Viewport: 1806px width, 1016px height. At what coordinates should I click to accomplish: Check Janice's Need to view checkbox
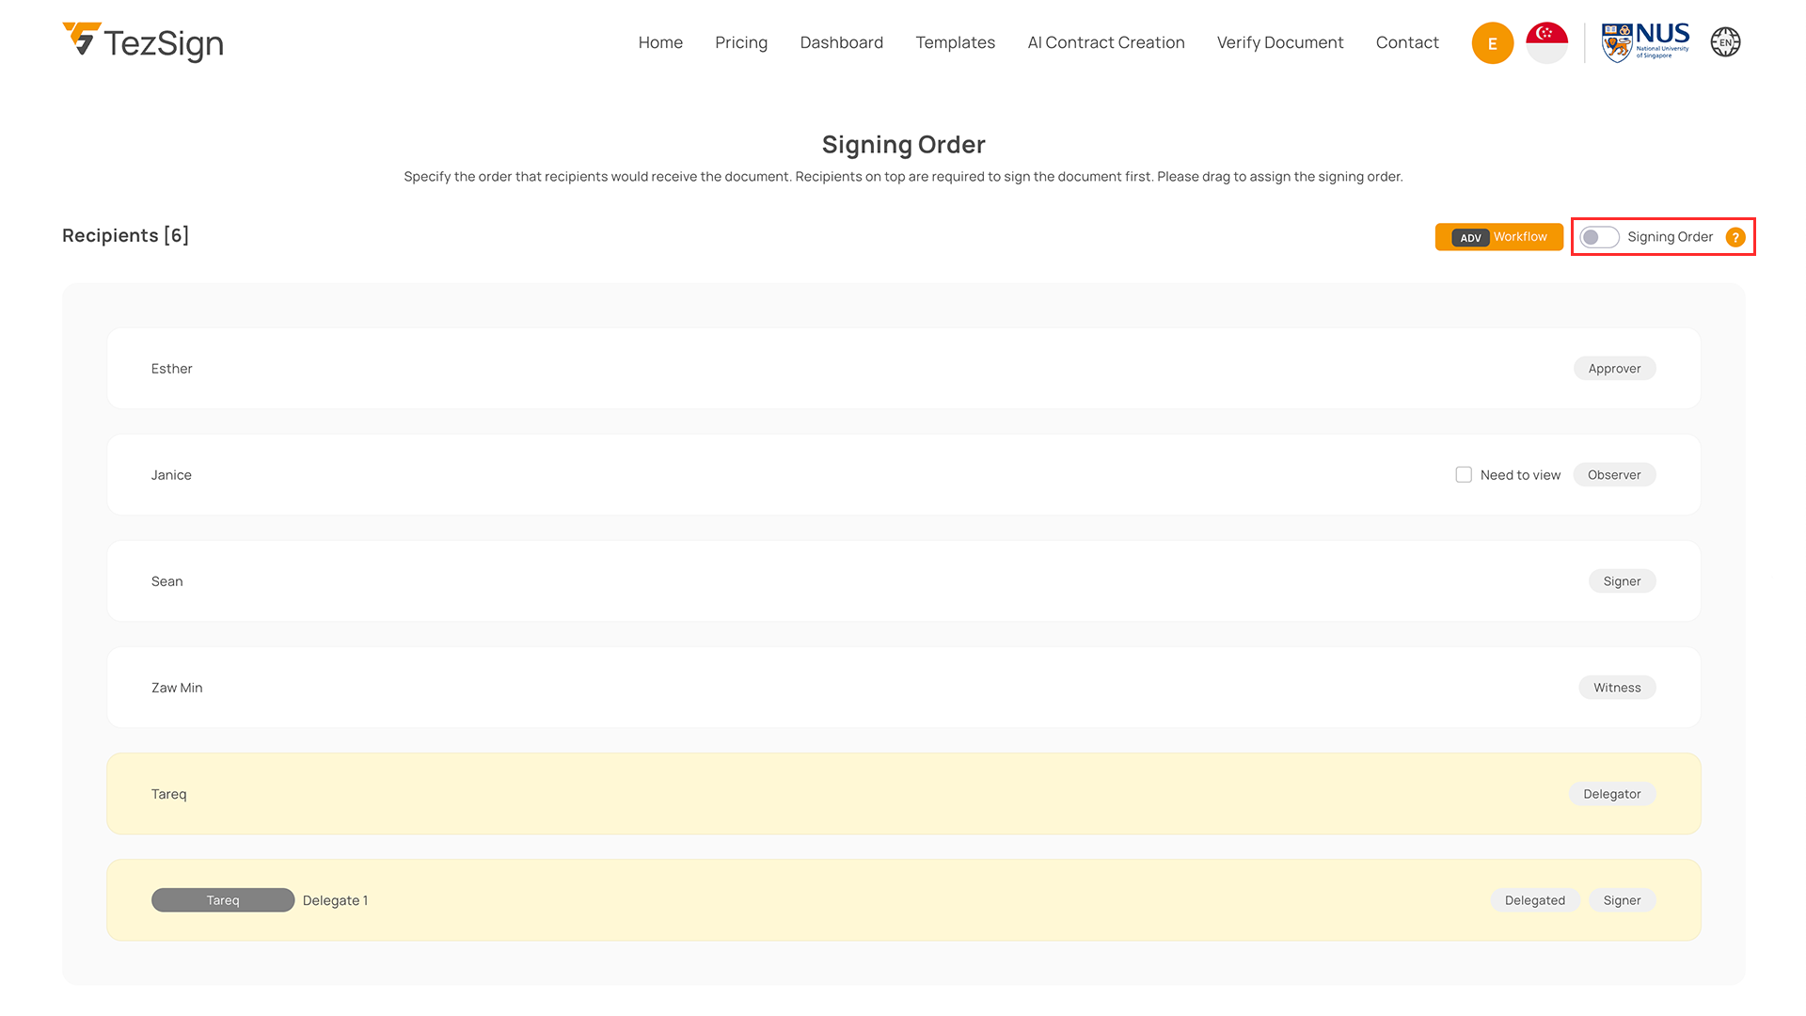coord(1464,475)
